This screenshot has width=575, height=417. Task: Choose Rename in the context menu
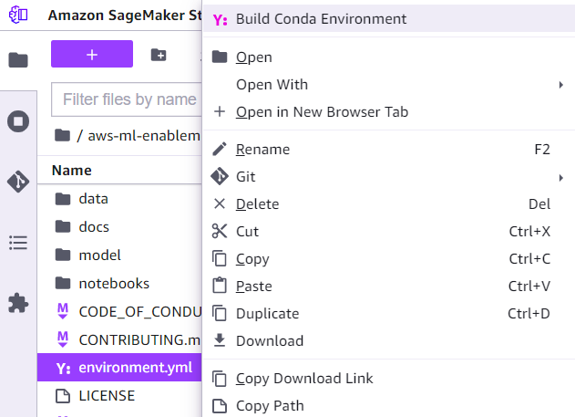coord(389,150)
